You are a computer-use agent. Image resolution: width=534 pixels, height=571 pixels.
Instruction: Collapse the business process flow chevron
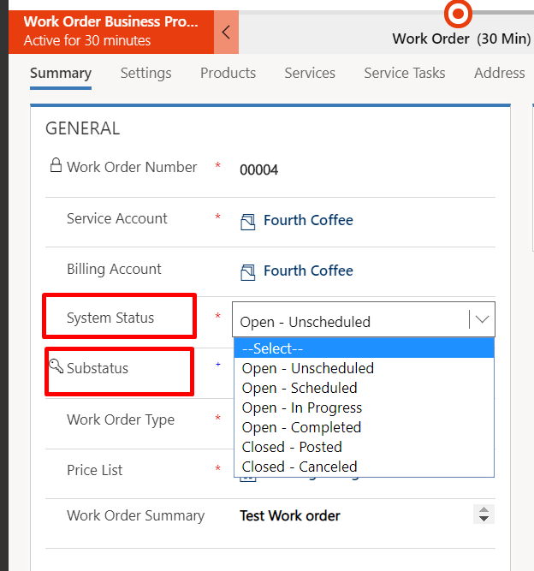click(226, 33)
